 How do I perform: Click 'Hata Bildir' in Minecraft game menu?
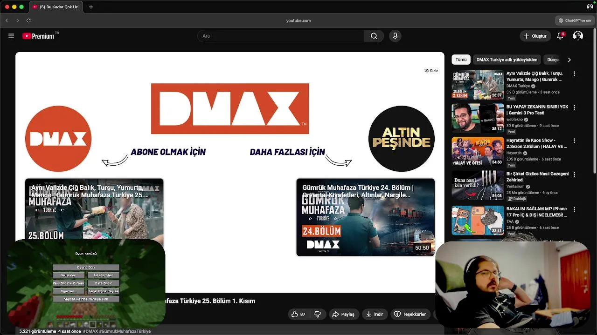click(103, 283)
